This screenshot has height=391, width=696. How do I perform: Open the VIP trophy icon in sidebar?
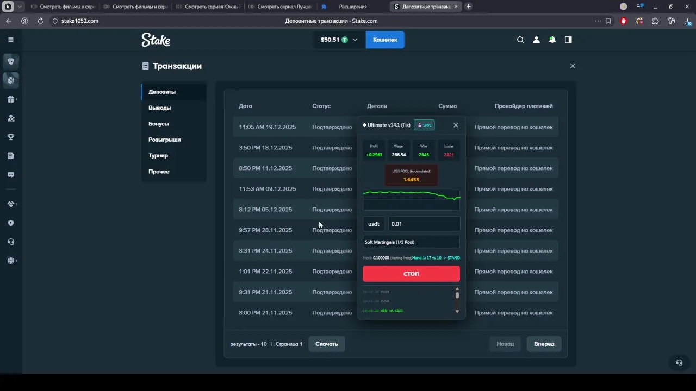pyautogui.click(x=10, y=137)
